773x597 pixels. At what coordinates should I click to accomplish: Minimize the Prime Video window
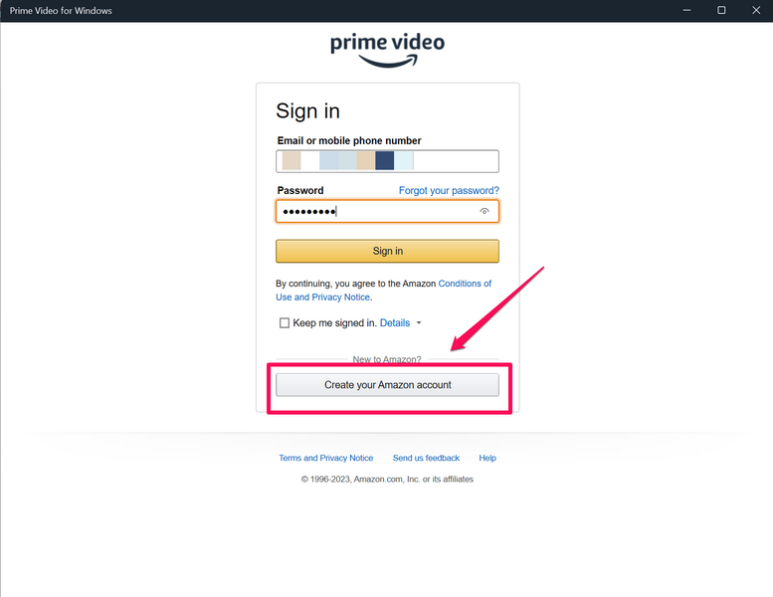pos(686,10)
